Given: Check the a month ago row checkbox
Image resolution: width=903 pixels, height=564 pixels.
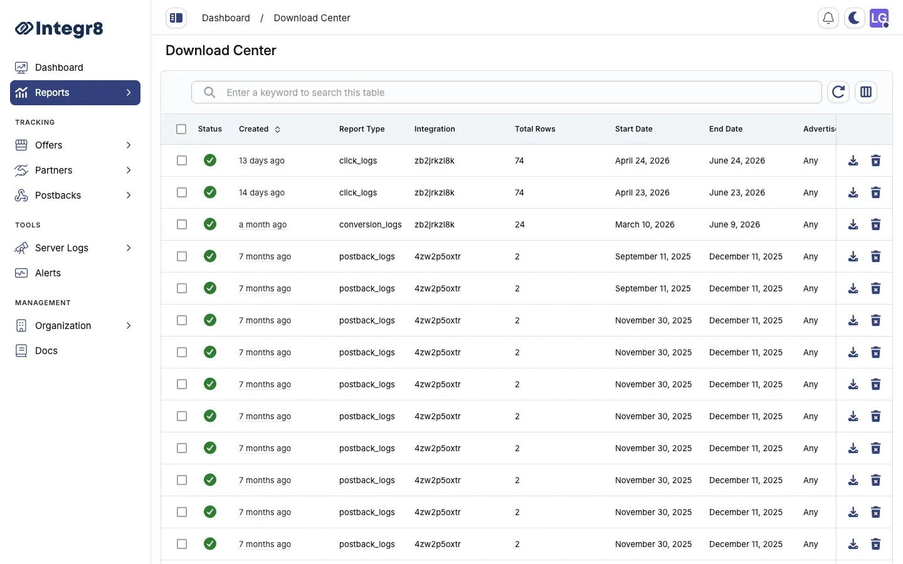Looking at the screenshot, I should pyautogui.click(x=182, y=224).
